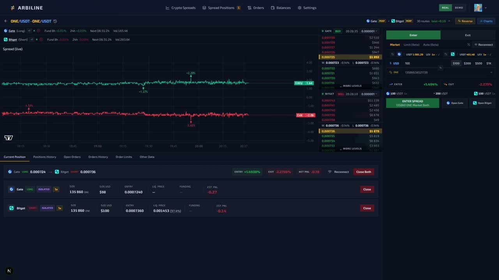
Task: Click the USD amount input field
Action: click(426, 63)
